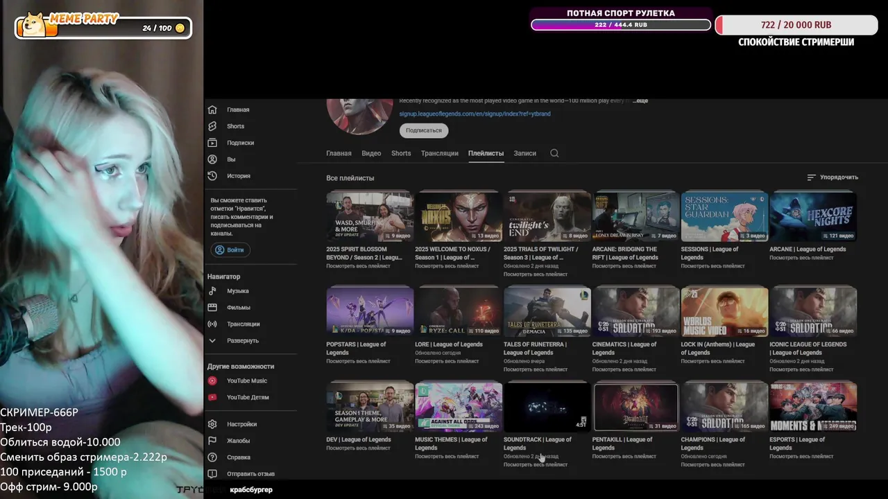Viewport: 888px width, 499px height.
Task: Click the Подписаться subscribe button
Action: coord(424,130)
